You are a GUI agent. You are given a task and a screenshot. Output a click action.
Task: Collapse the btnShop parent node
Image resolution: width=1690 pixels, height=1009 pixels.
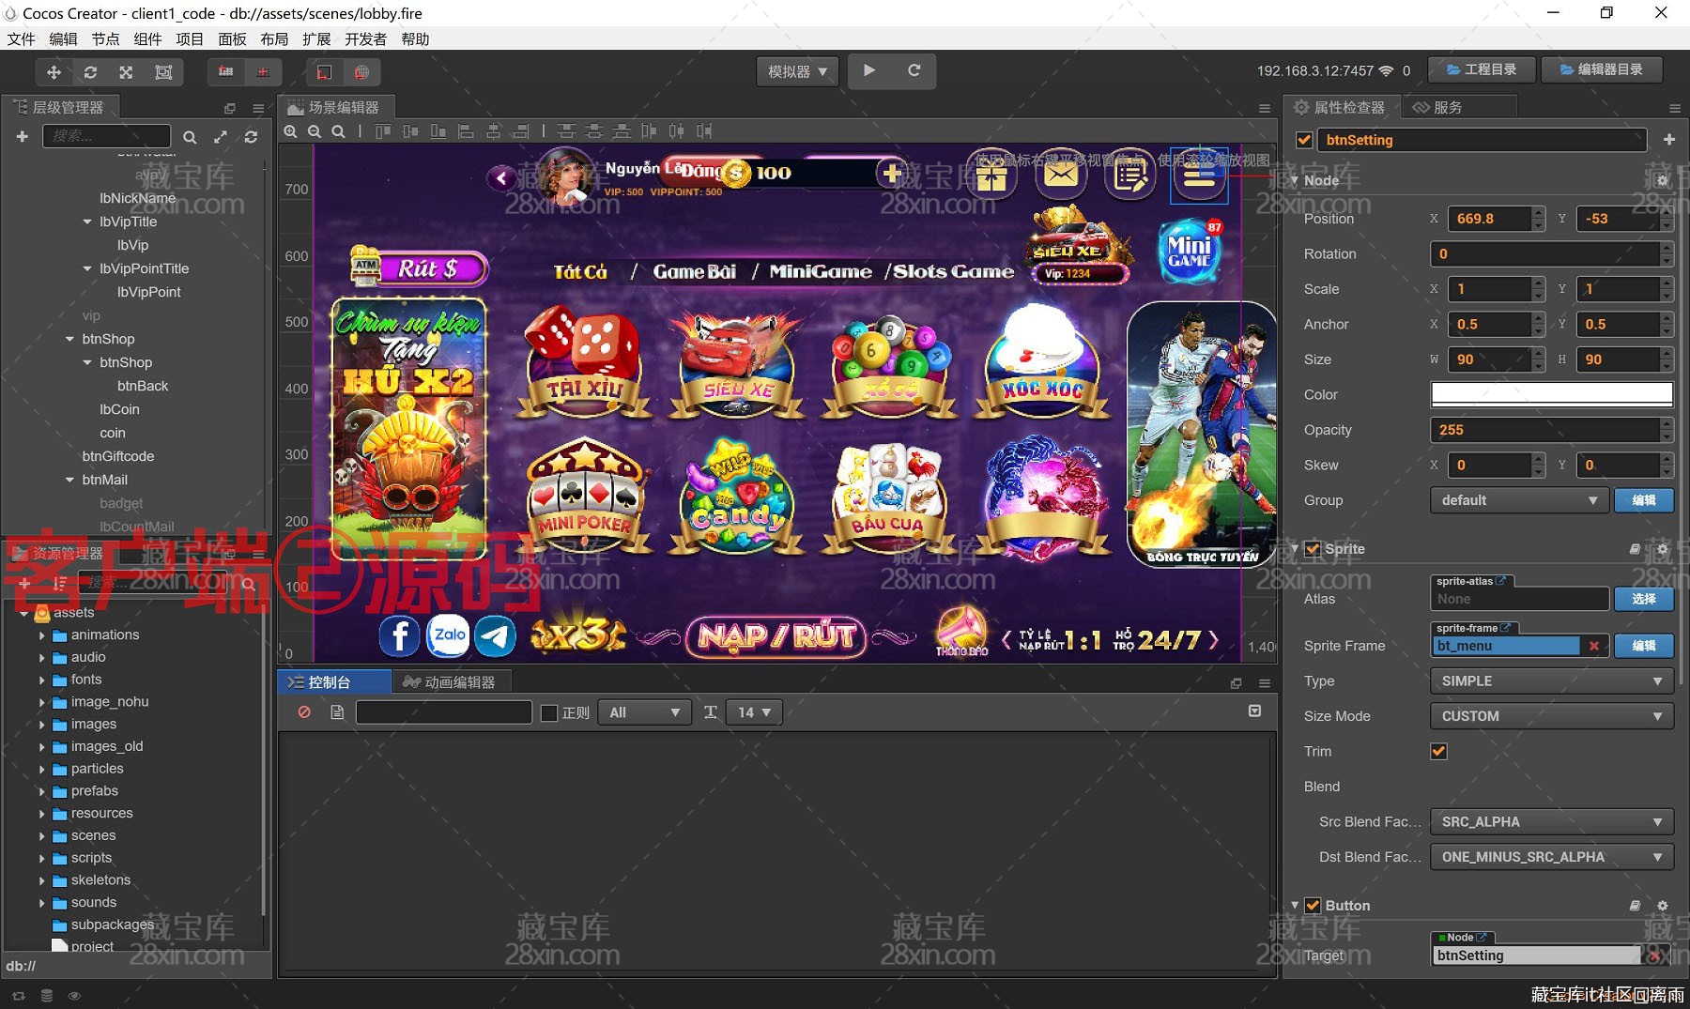click(69, 339)
